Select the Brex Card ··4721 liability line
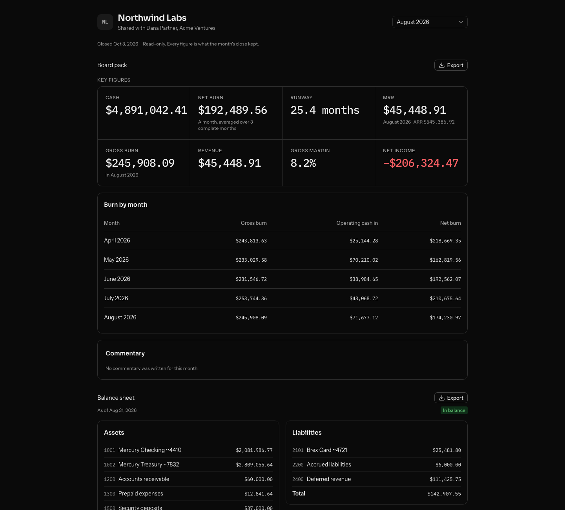 pos(377,450)
